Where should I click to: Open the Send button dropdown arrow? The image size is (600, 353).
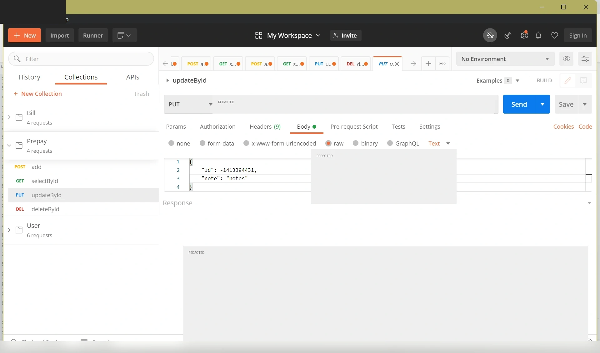pyautogui.click(x=543, y=104)
